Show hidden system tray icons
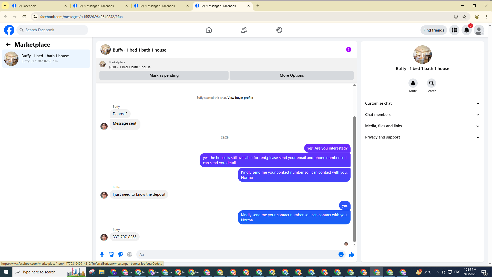This screenshot has height=277, width=492. pyautogui.click(x=437, y=272)
